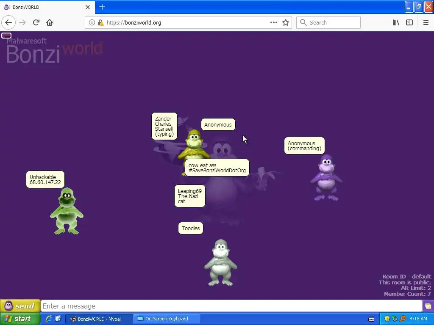This screenshot has height=325, width=434.
Task: Switch to BonziWORLD - Mypal taskbar button
Action: [x=99, y=319]
